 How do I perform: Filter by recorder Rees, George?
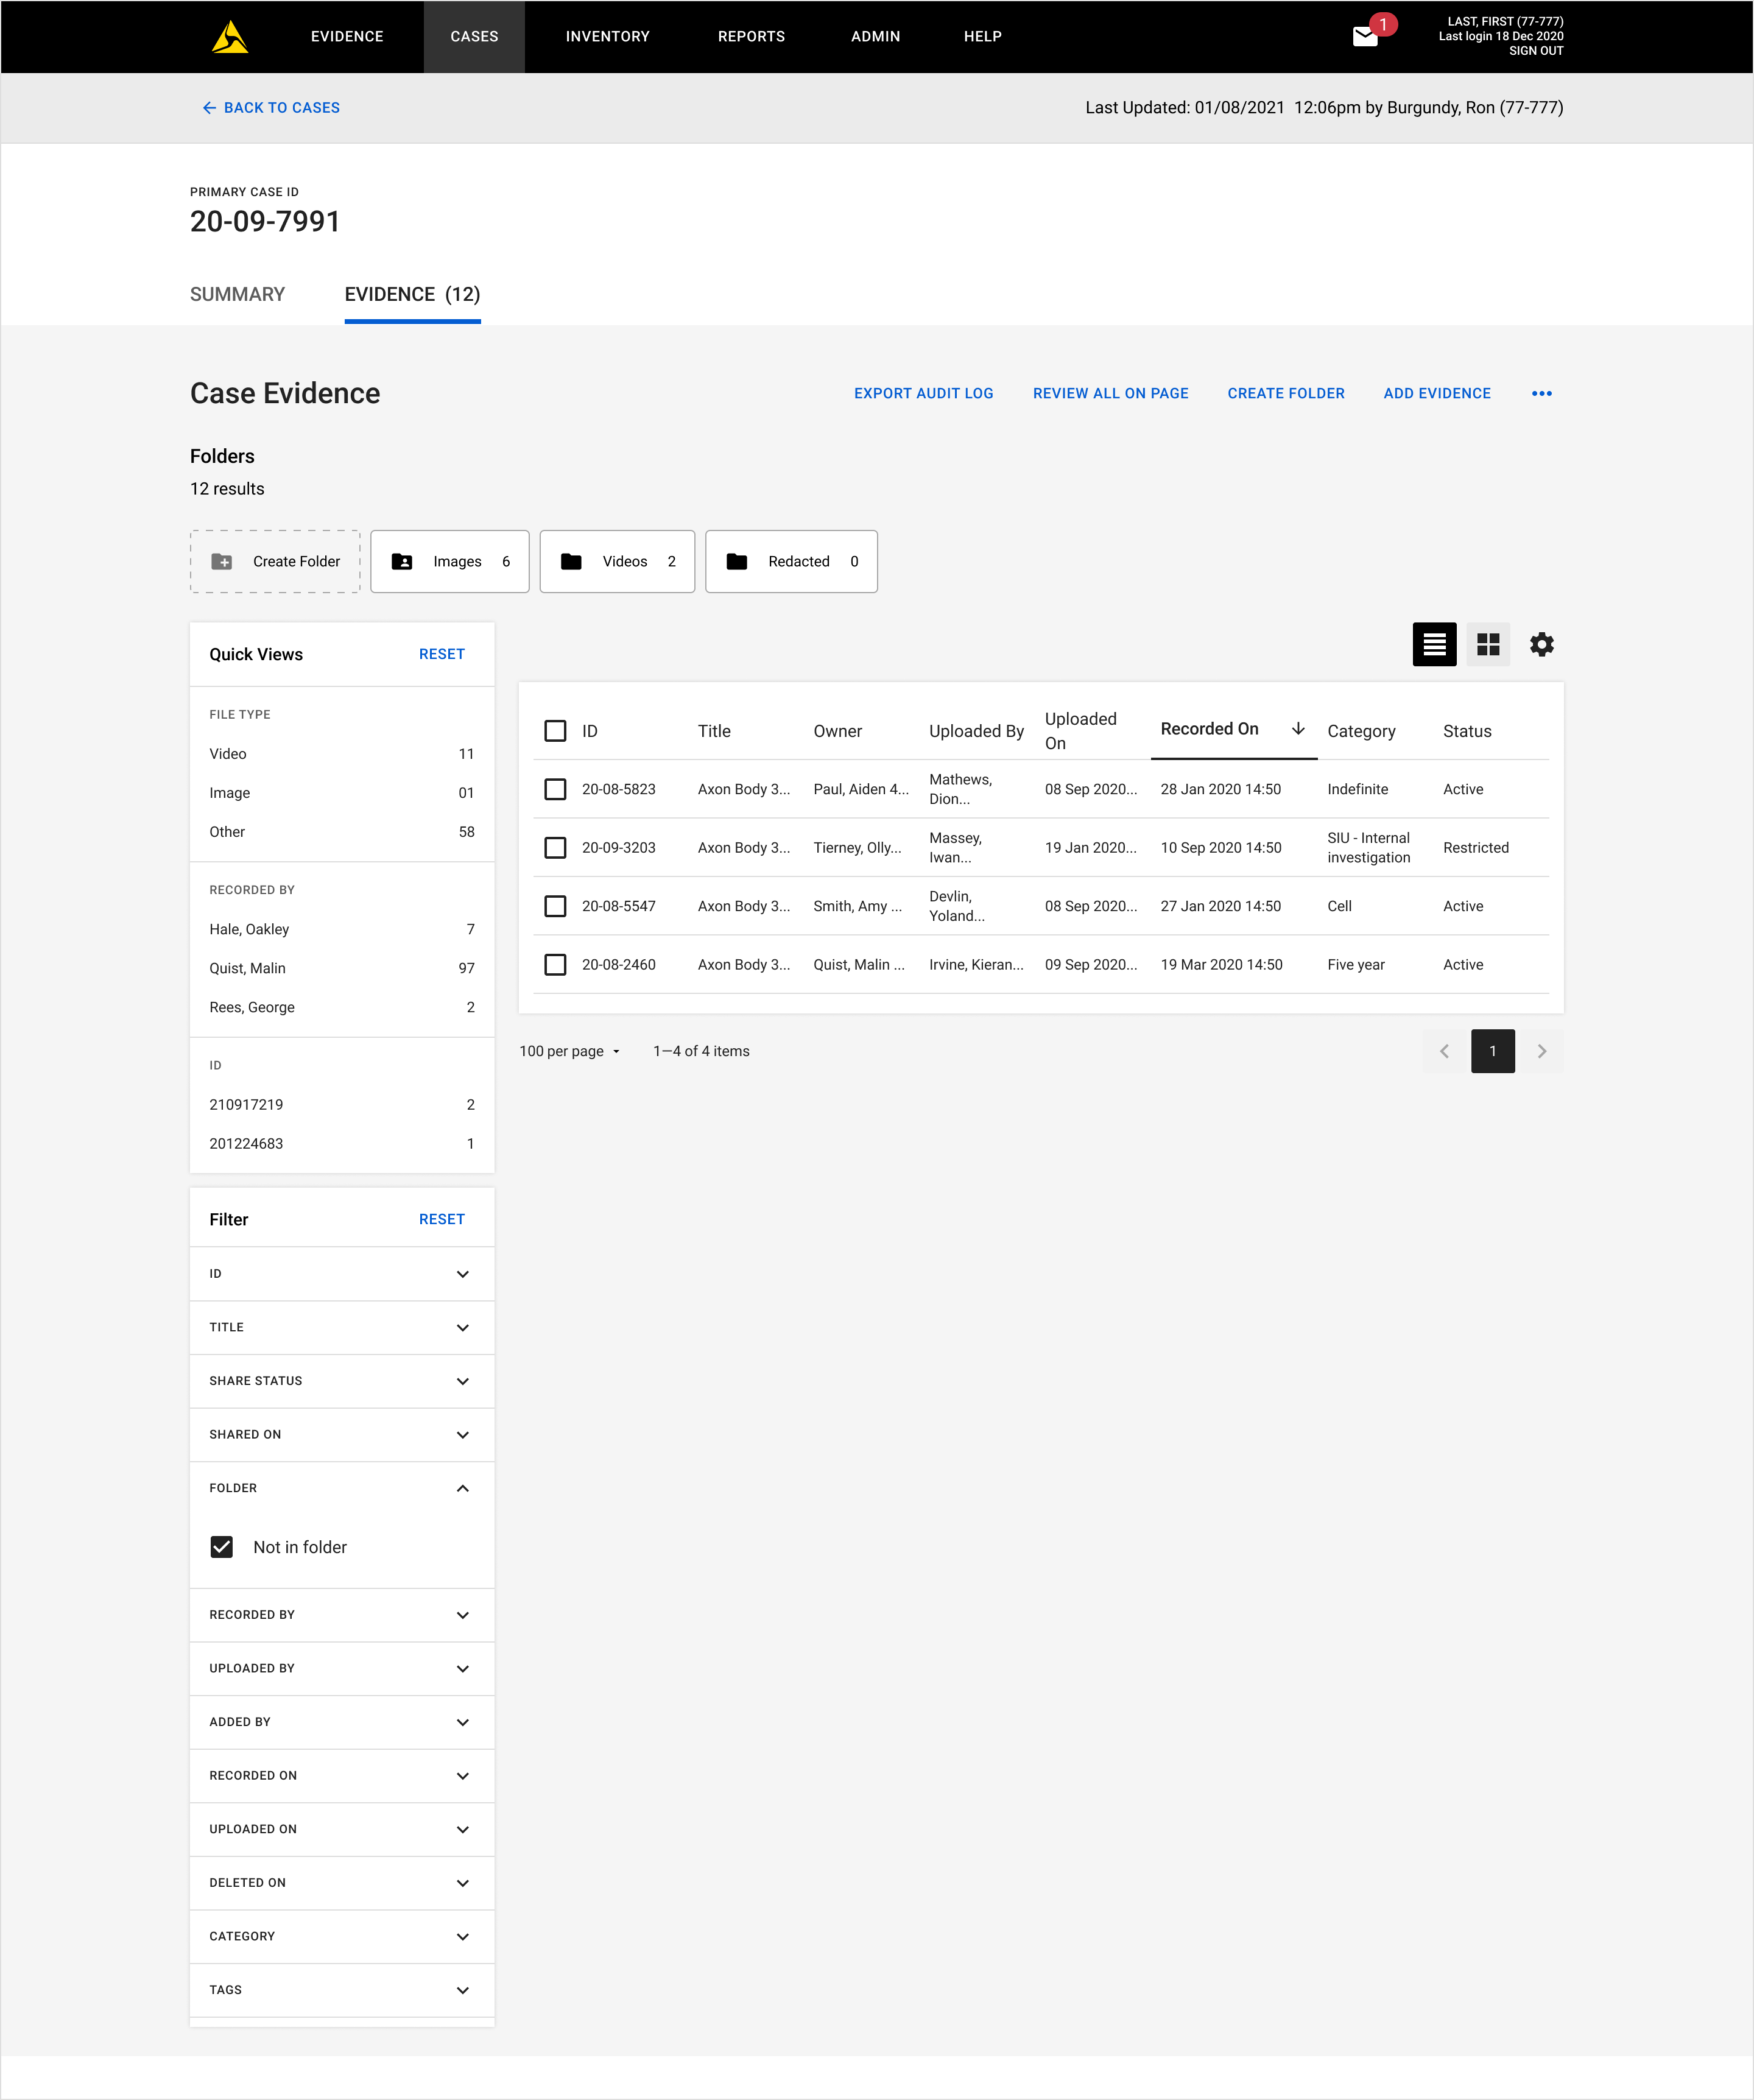pyautogui.click(x=342, y=1008)
